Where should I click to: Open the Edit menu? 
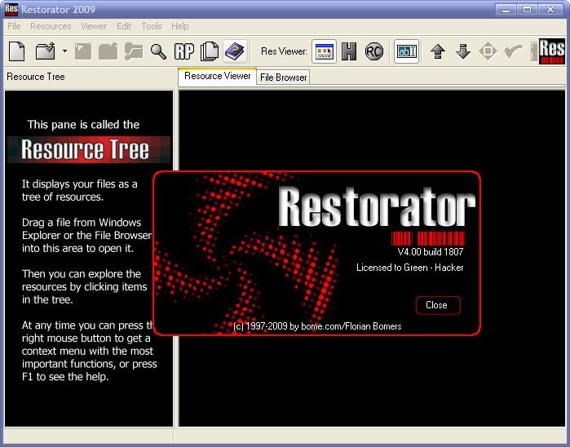point(124,26)
